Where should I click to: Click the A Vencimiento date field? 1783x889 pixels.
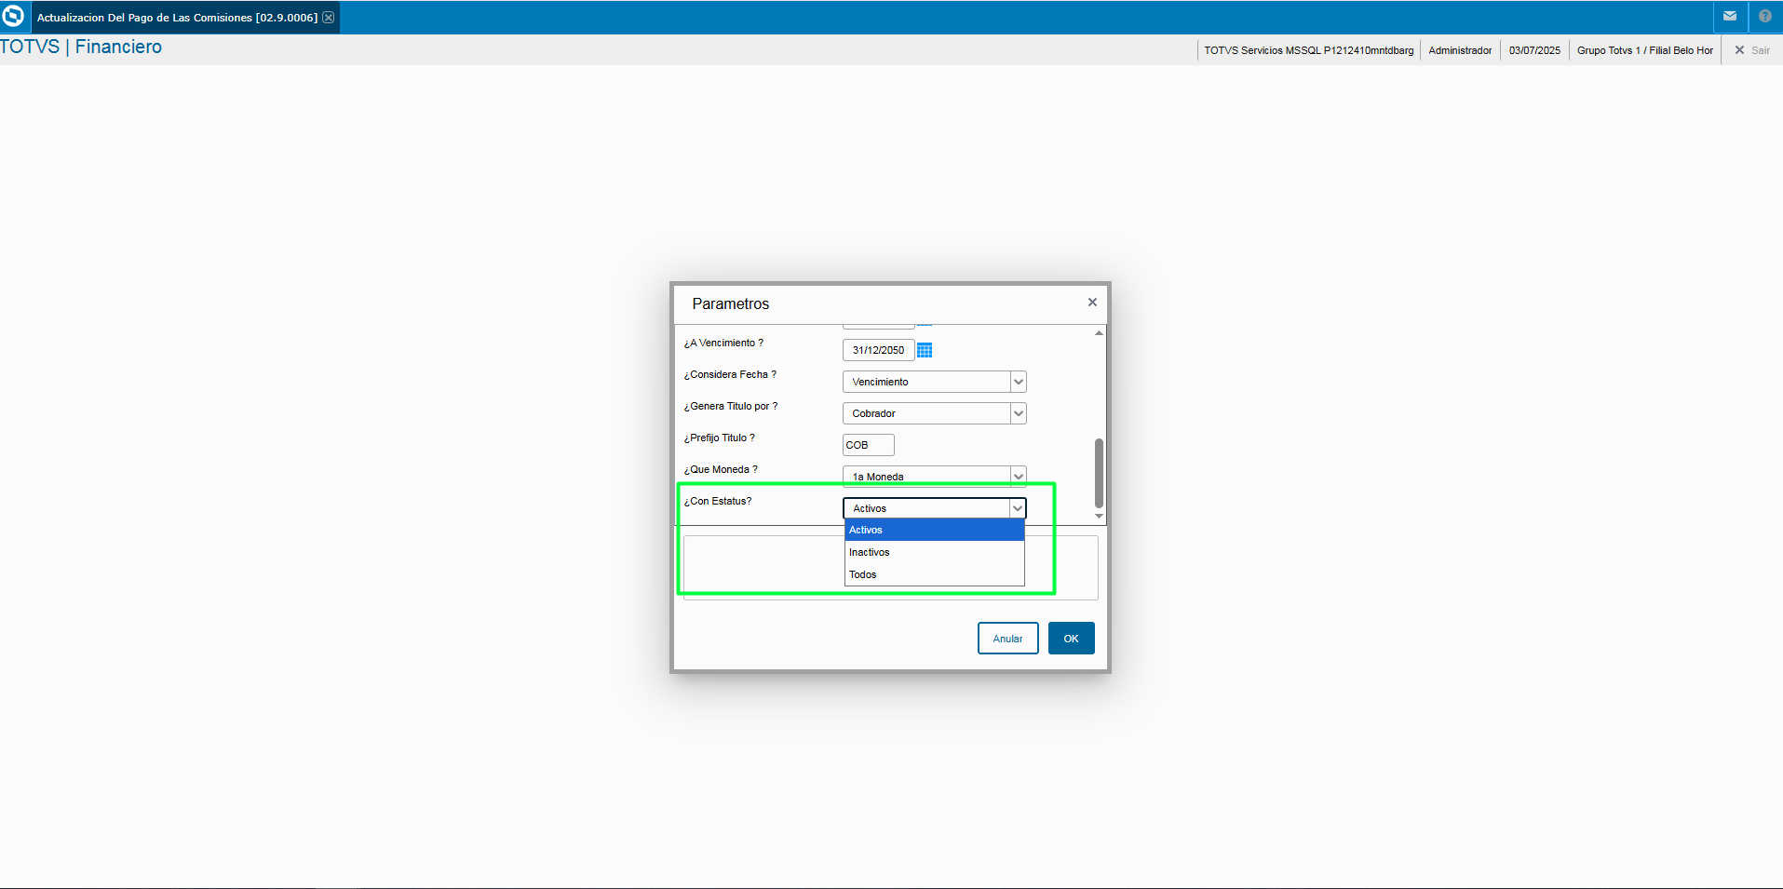(878, 350)
